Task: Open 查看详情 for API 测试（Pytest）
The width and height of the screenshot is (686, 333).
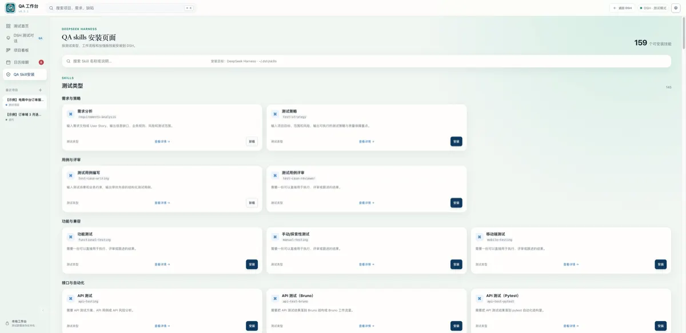Action: 571,326
